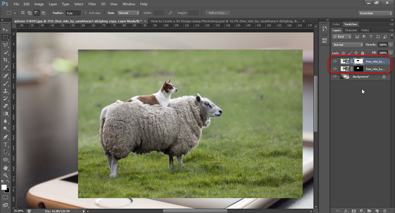Select the Zoom tool

tap(5, 175)
